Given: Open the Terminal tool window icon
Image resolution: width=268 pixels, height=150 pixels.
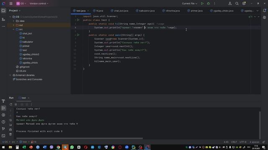Looking at the screenshot, I should pos(3,136).
